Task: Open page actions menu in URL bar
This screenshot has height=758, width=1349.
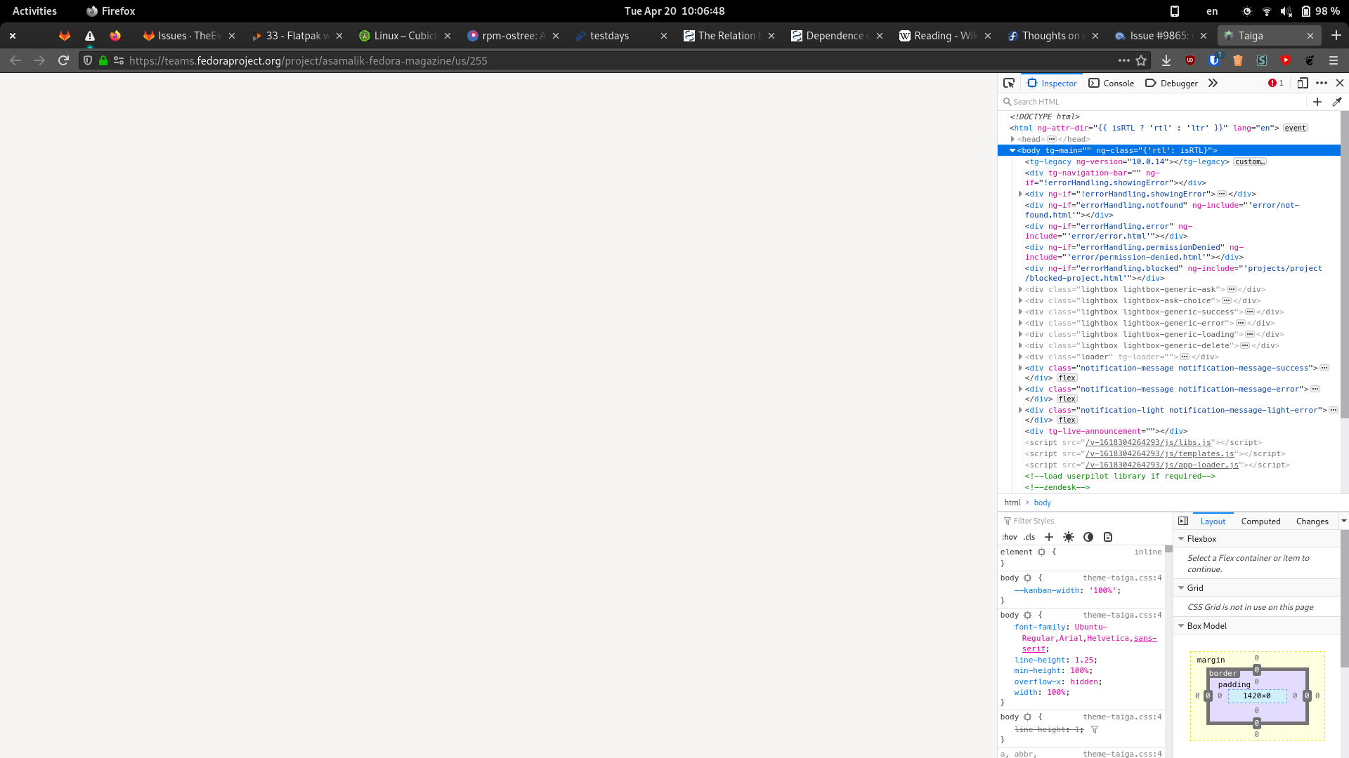Action: (1124, 60)
